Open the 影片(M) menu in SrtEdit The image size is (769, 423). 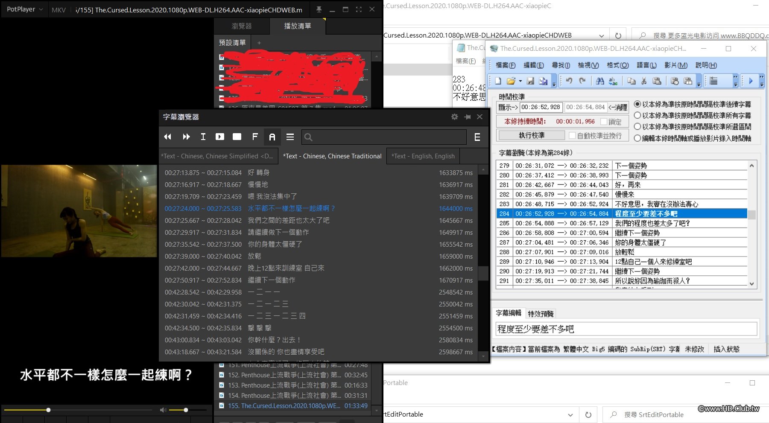pos(676,65)
